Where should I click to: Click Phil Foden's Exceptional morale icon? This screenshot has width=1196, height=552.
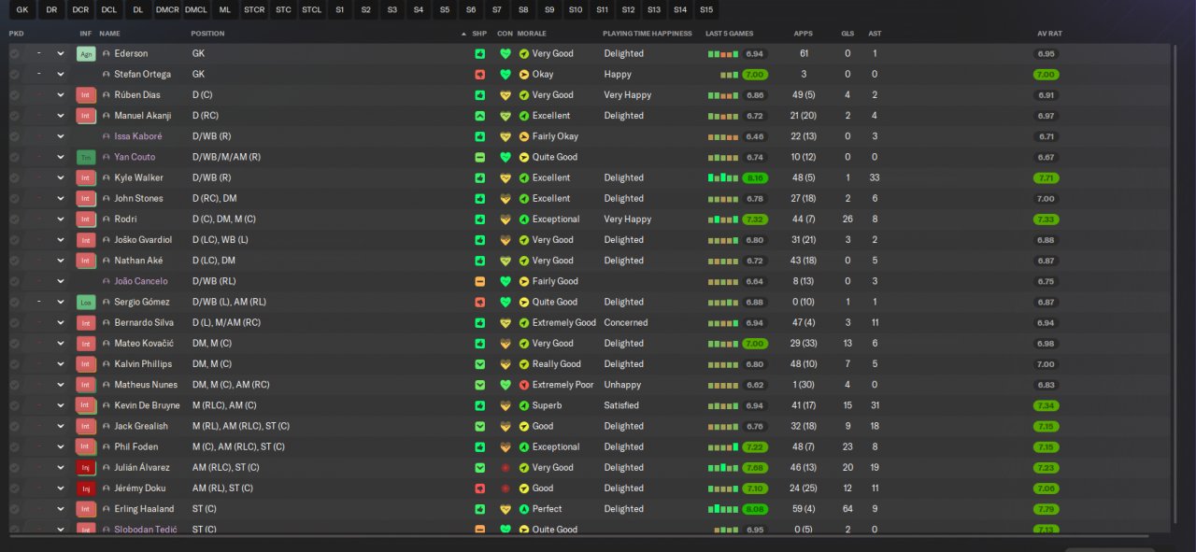pyautogui.click(x=524, y=446)
